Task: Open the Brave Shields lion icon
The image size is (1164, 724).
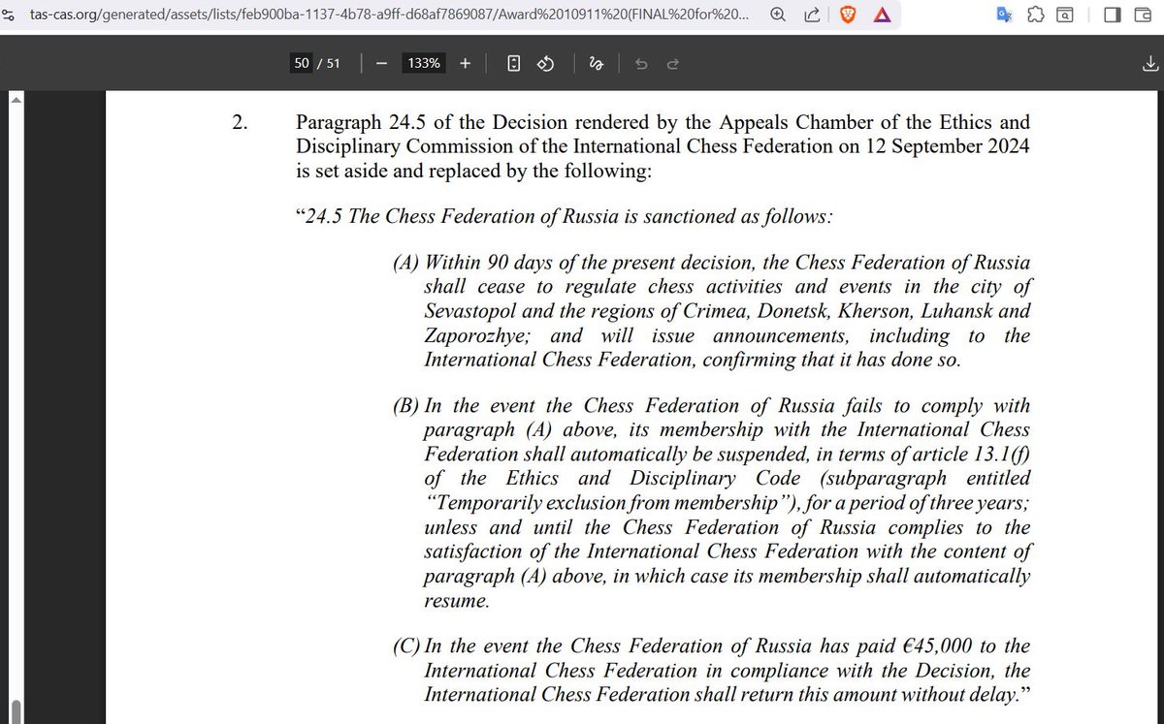Action: coord(847,15)
